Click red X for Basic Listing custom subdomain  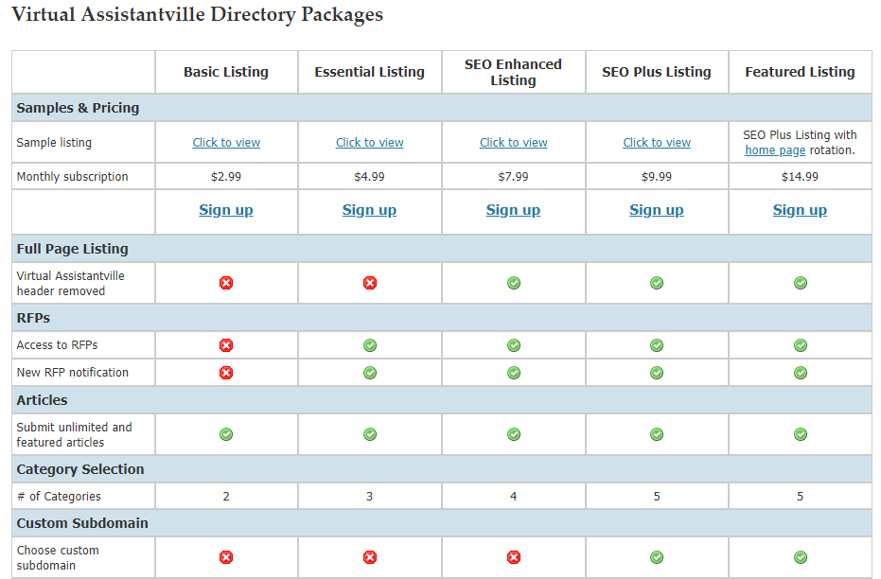[x=226, y=557]
